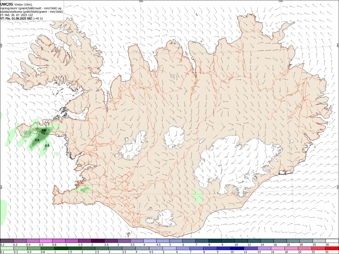The image size is (339, 254).
Task: Click the '64N' latitude label on right edge
Action: point(338,187)
